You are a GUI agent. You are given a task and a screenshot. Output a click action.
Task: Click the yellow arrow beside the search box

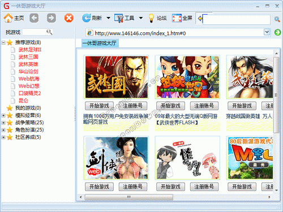pyautogui.click(x=200, y=19)
